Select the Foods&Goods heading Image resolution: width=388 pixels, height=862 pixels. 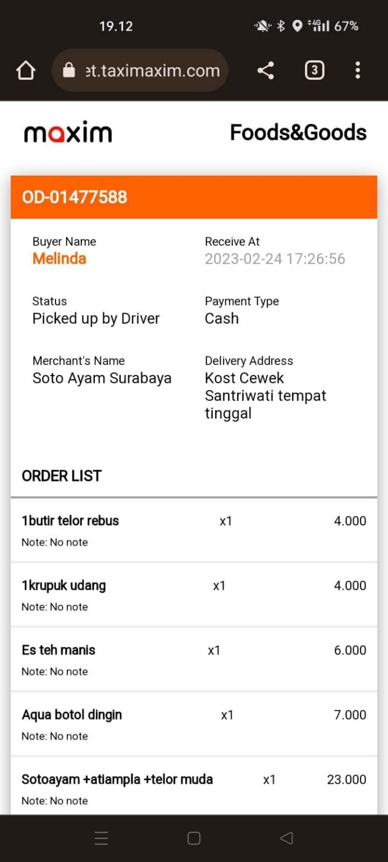point(298,132)
